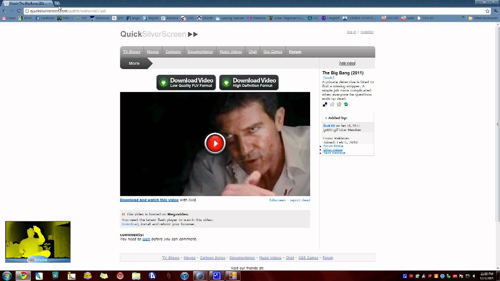The width and height of the screenshot is (500, 281).
Task: Click the QuickSilverScreen logo
Action: coord(159,34)
